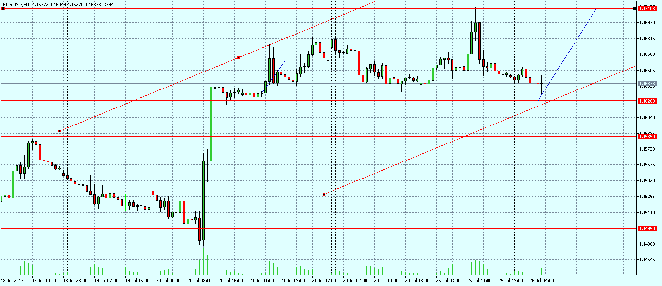Click the red 1.17108 price label
The height and width of the screenshot is (286, 662).
(x=647, y=8)
